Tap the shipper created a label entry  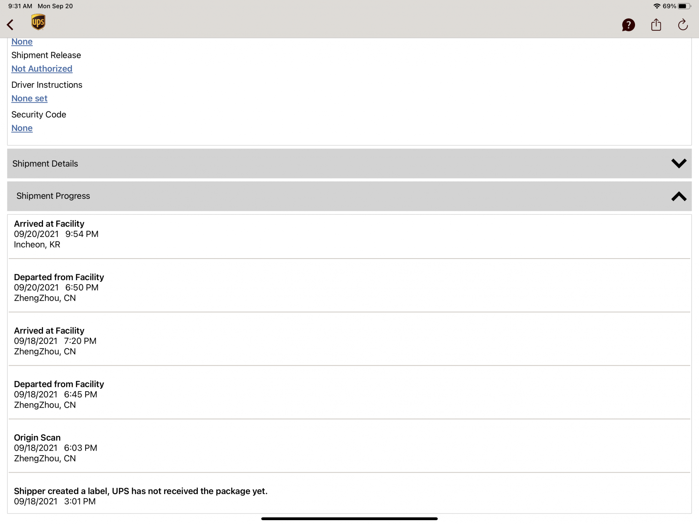pyautogui.click(x=140, y=496)
